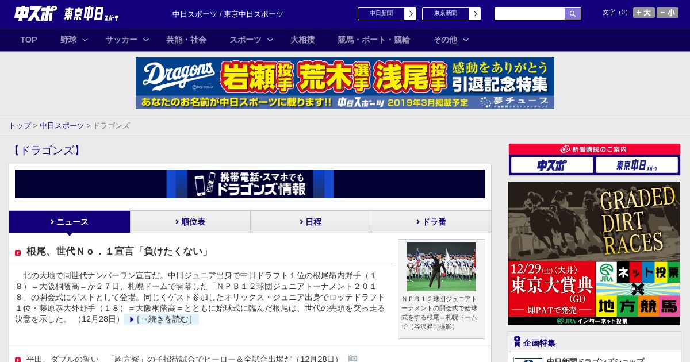690x362 pixels.
Task: Expand the サッカー dropdown chevron
Action: pos(146,40)
